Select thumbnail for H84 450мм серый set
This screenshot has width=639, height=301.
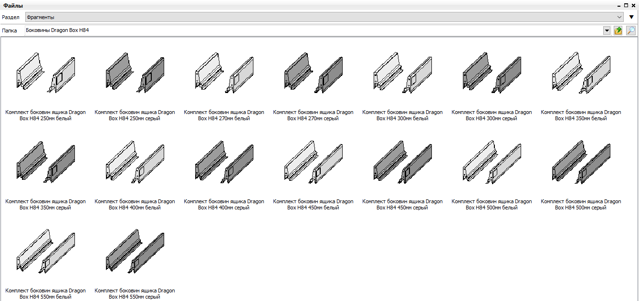403,162
